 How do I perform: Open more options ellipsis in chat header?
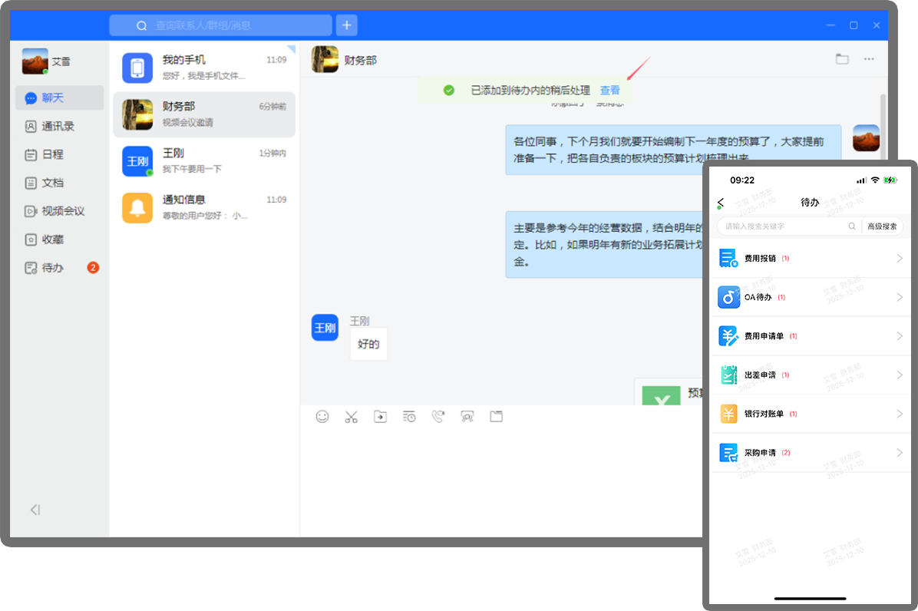869,59
